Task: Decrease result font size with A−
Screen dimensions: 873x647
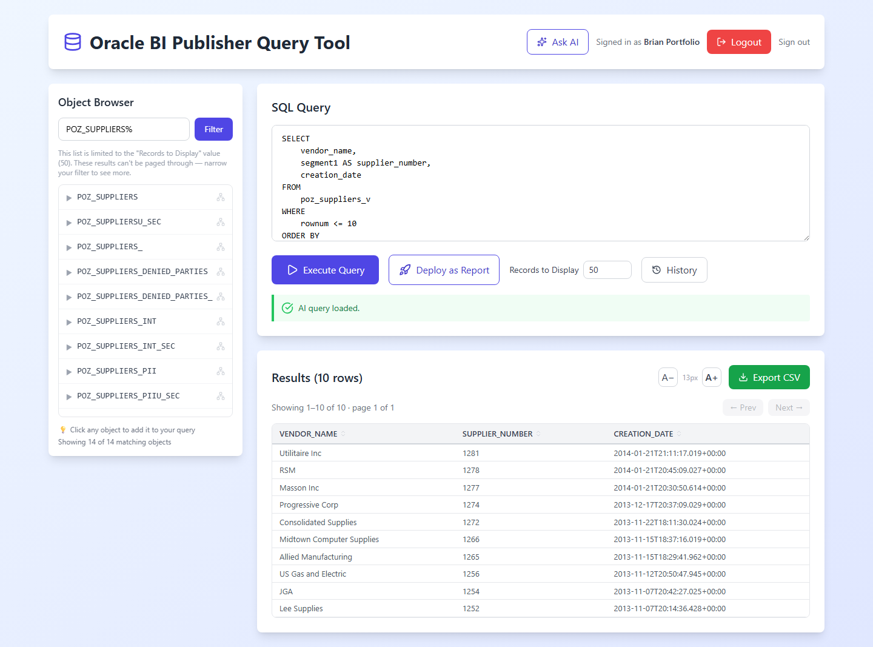Action: [668, 377]
